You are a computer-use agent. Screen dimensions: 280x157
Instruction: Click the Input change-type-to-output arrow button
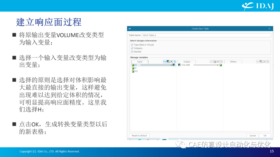coord(166,61)
